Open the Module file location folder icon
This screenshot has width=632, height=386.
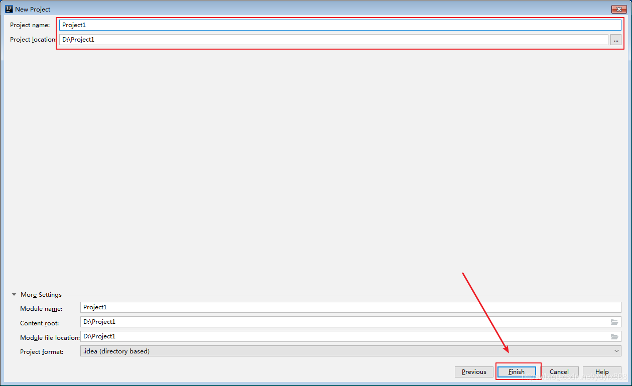coord(614,336)
